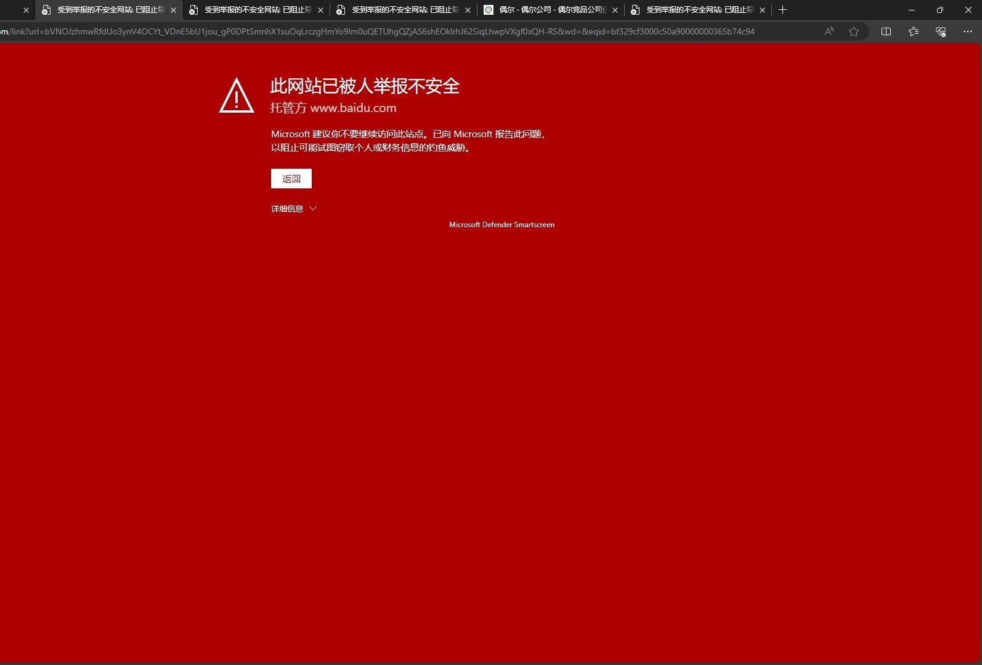Click the 此网站已被人举报不安全 heading
982x665 pixels.
click(x=365, y=86)
